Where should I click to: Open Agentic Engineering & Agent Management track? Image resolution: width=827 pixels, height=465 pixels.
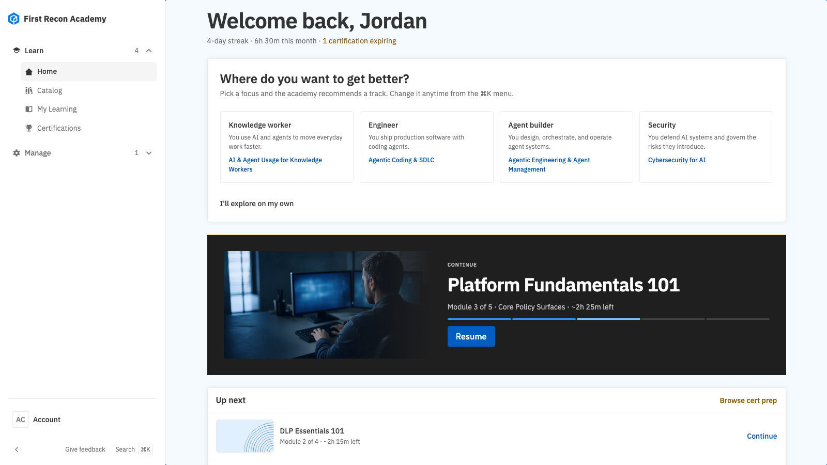(x=549, y=165)
